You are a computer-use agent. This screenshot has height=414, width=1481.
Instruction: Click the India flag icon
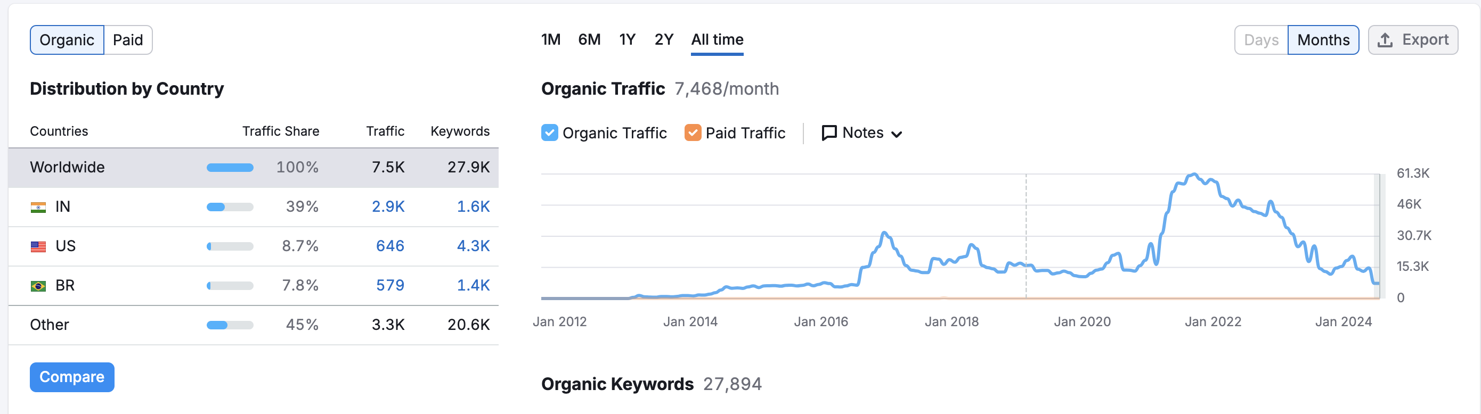(x=38, y=208)
